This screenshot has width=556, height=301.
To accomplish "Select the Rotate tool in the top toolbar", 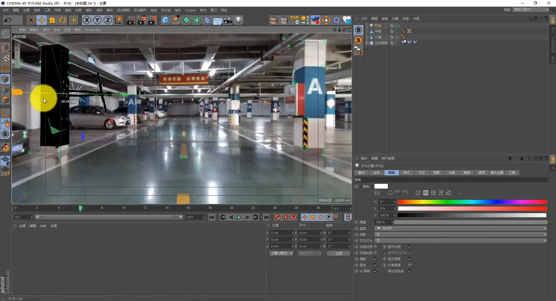I will click(x=63, y=20).
